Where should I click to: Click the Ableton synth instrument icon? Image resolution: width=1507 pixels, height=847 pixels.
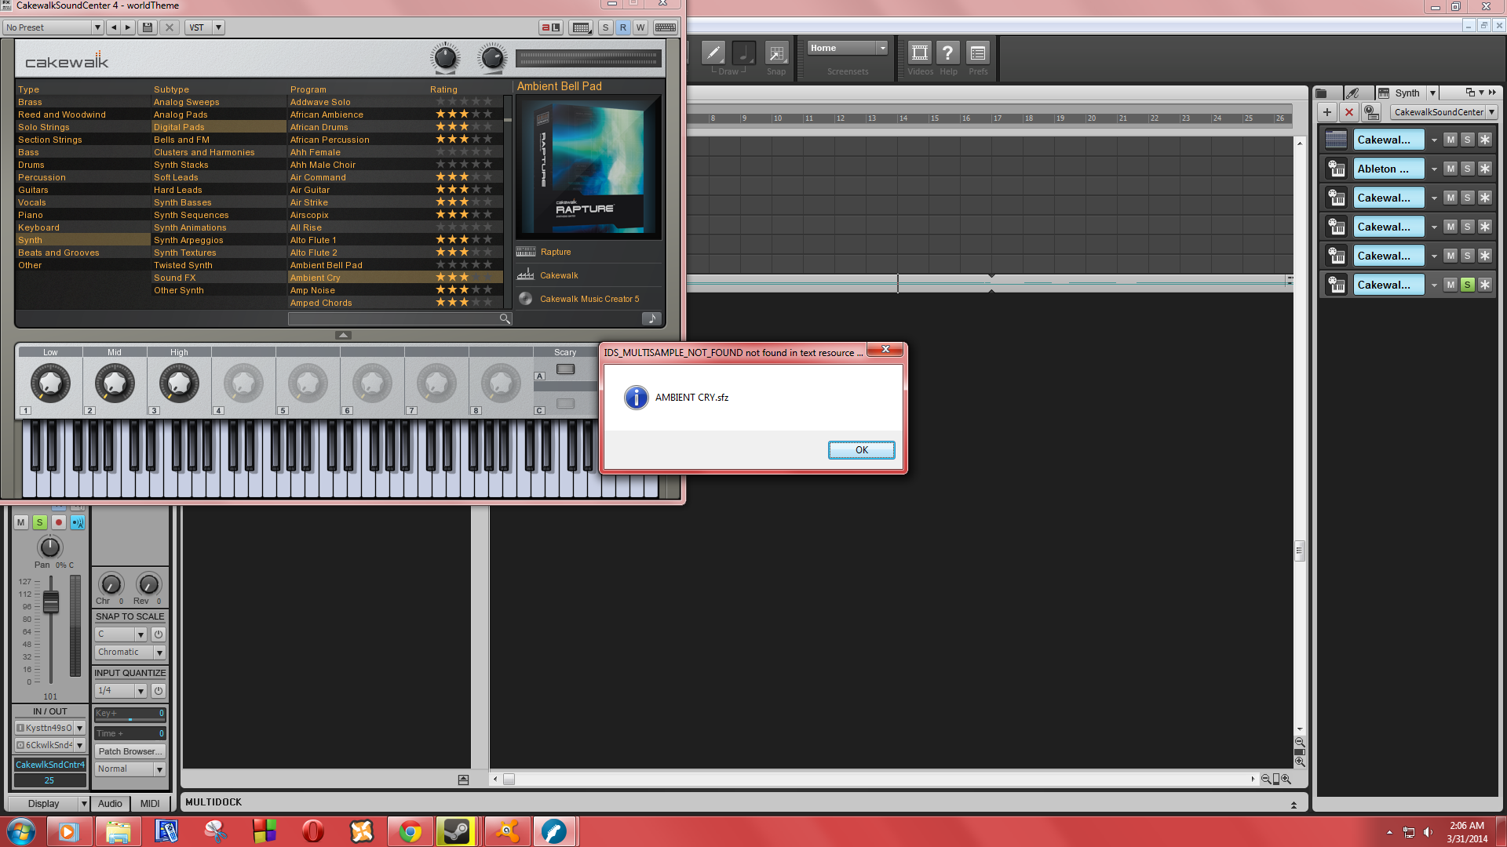coord(1336,169)
